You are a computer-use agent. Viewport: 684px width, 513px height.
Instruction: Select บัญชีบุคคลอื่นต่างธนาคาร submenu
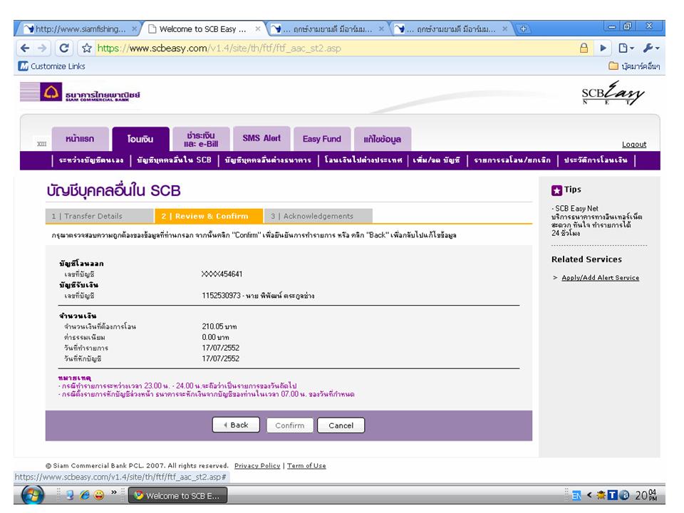point(269,160)
